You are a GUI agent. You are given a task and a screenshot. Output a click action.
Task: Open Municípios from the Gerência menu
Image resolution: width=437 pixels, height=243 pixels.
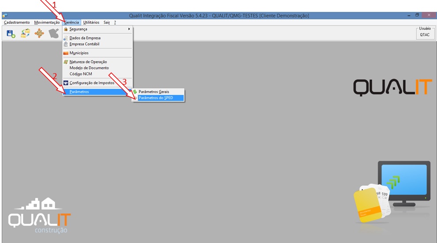tap(98, 53)
